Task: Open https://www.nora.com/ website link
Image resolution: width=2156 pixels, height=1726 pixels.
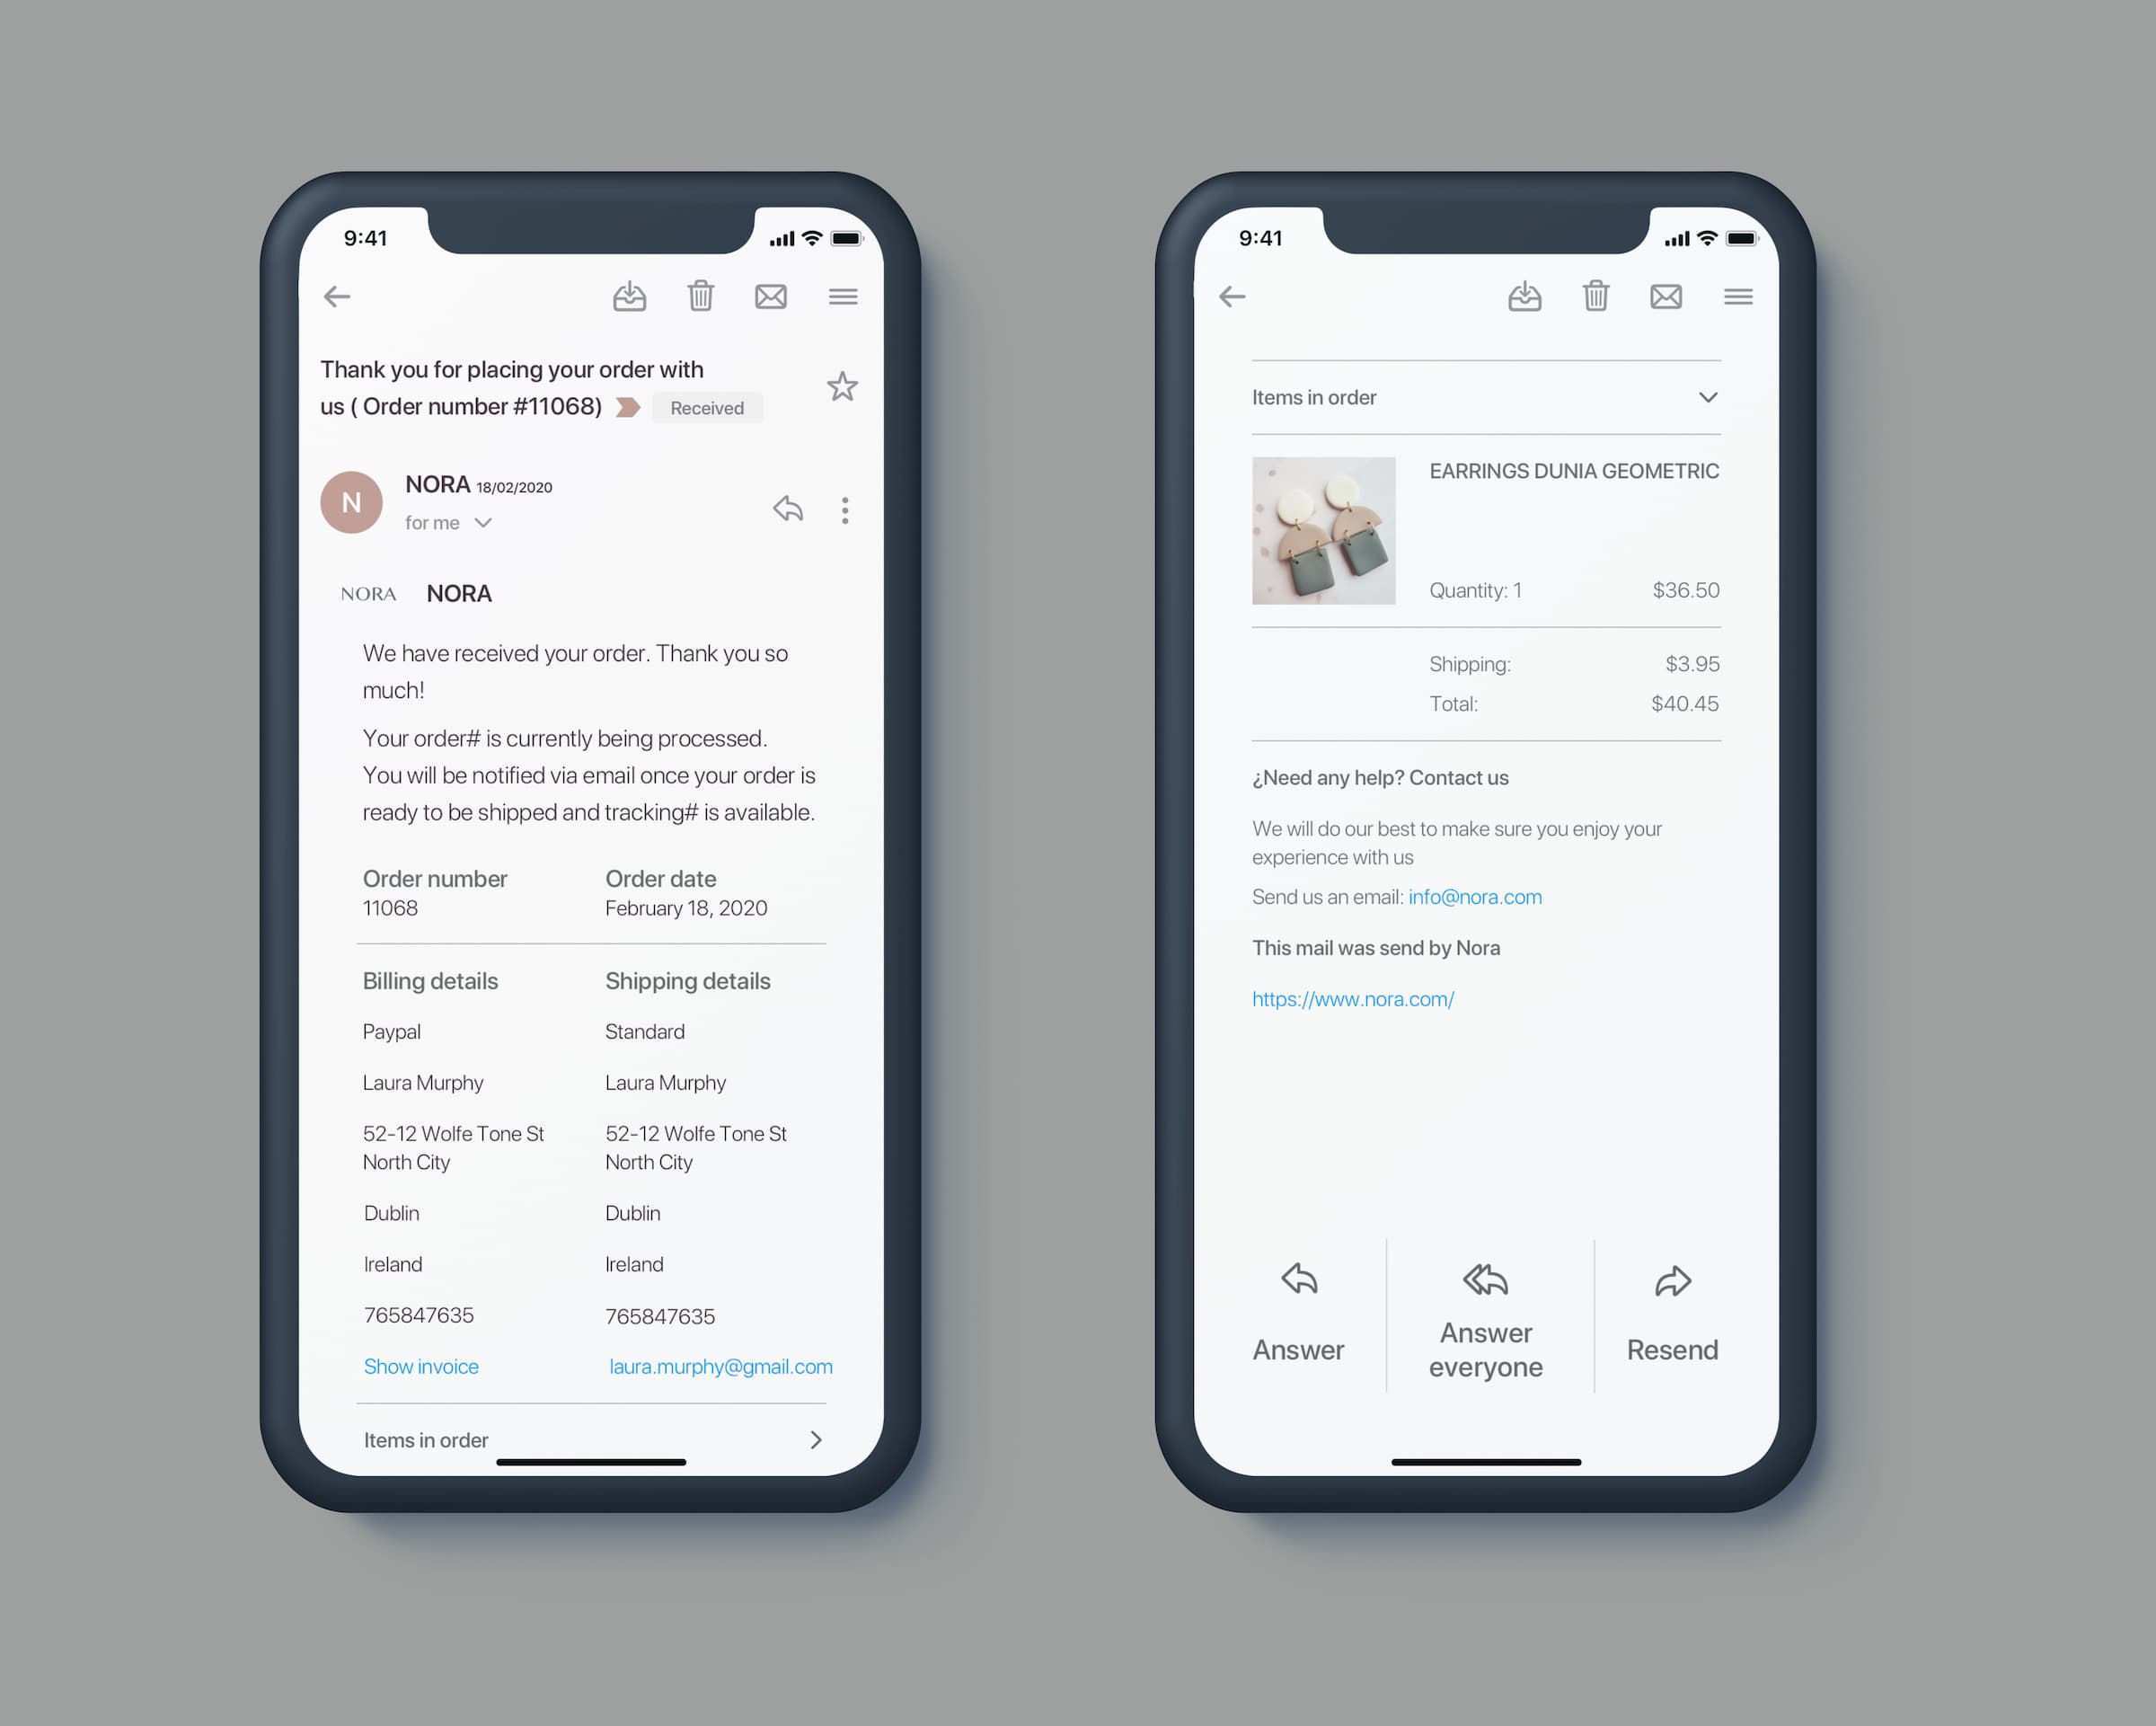Action: [1353, 998]
